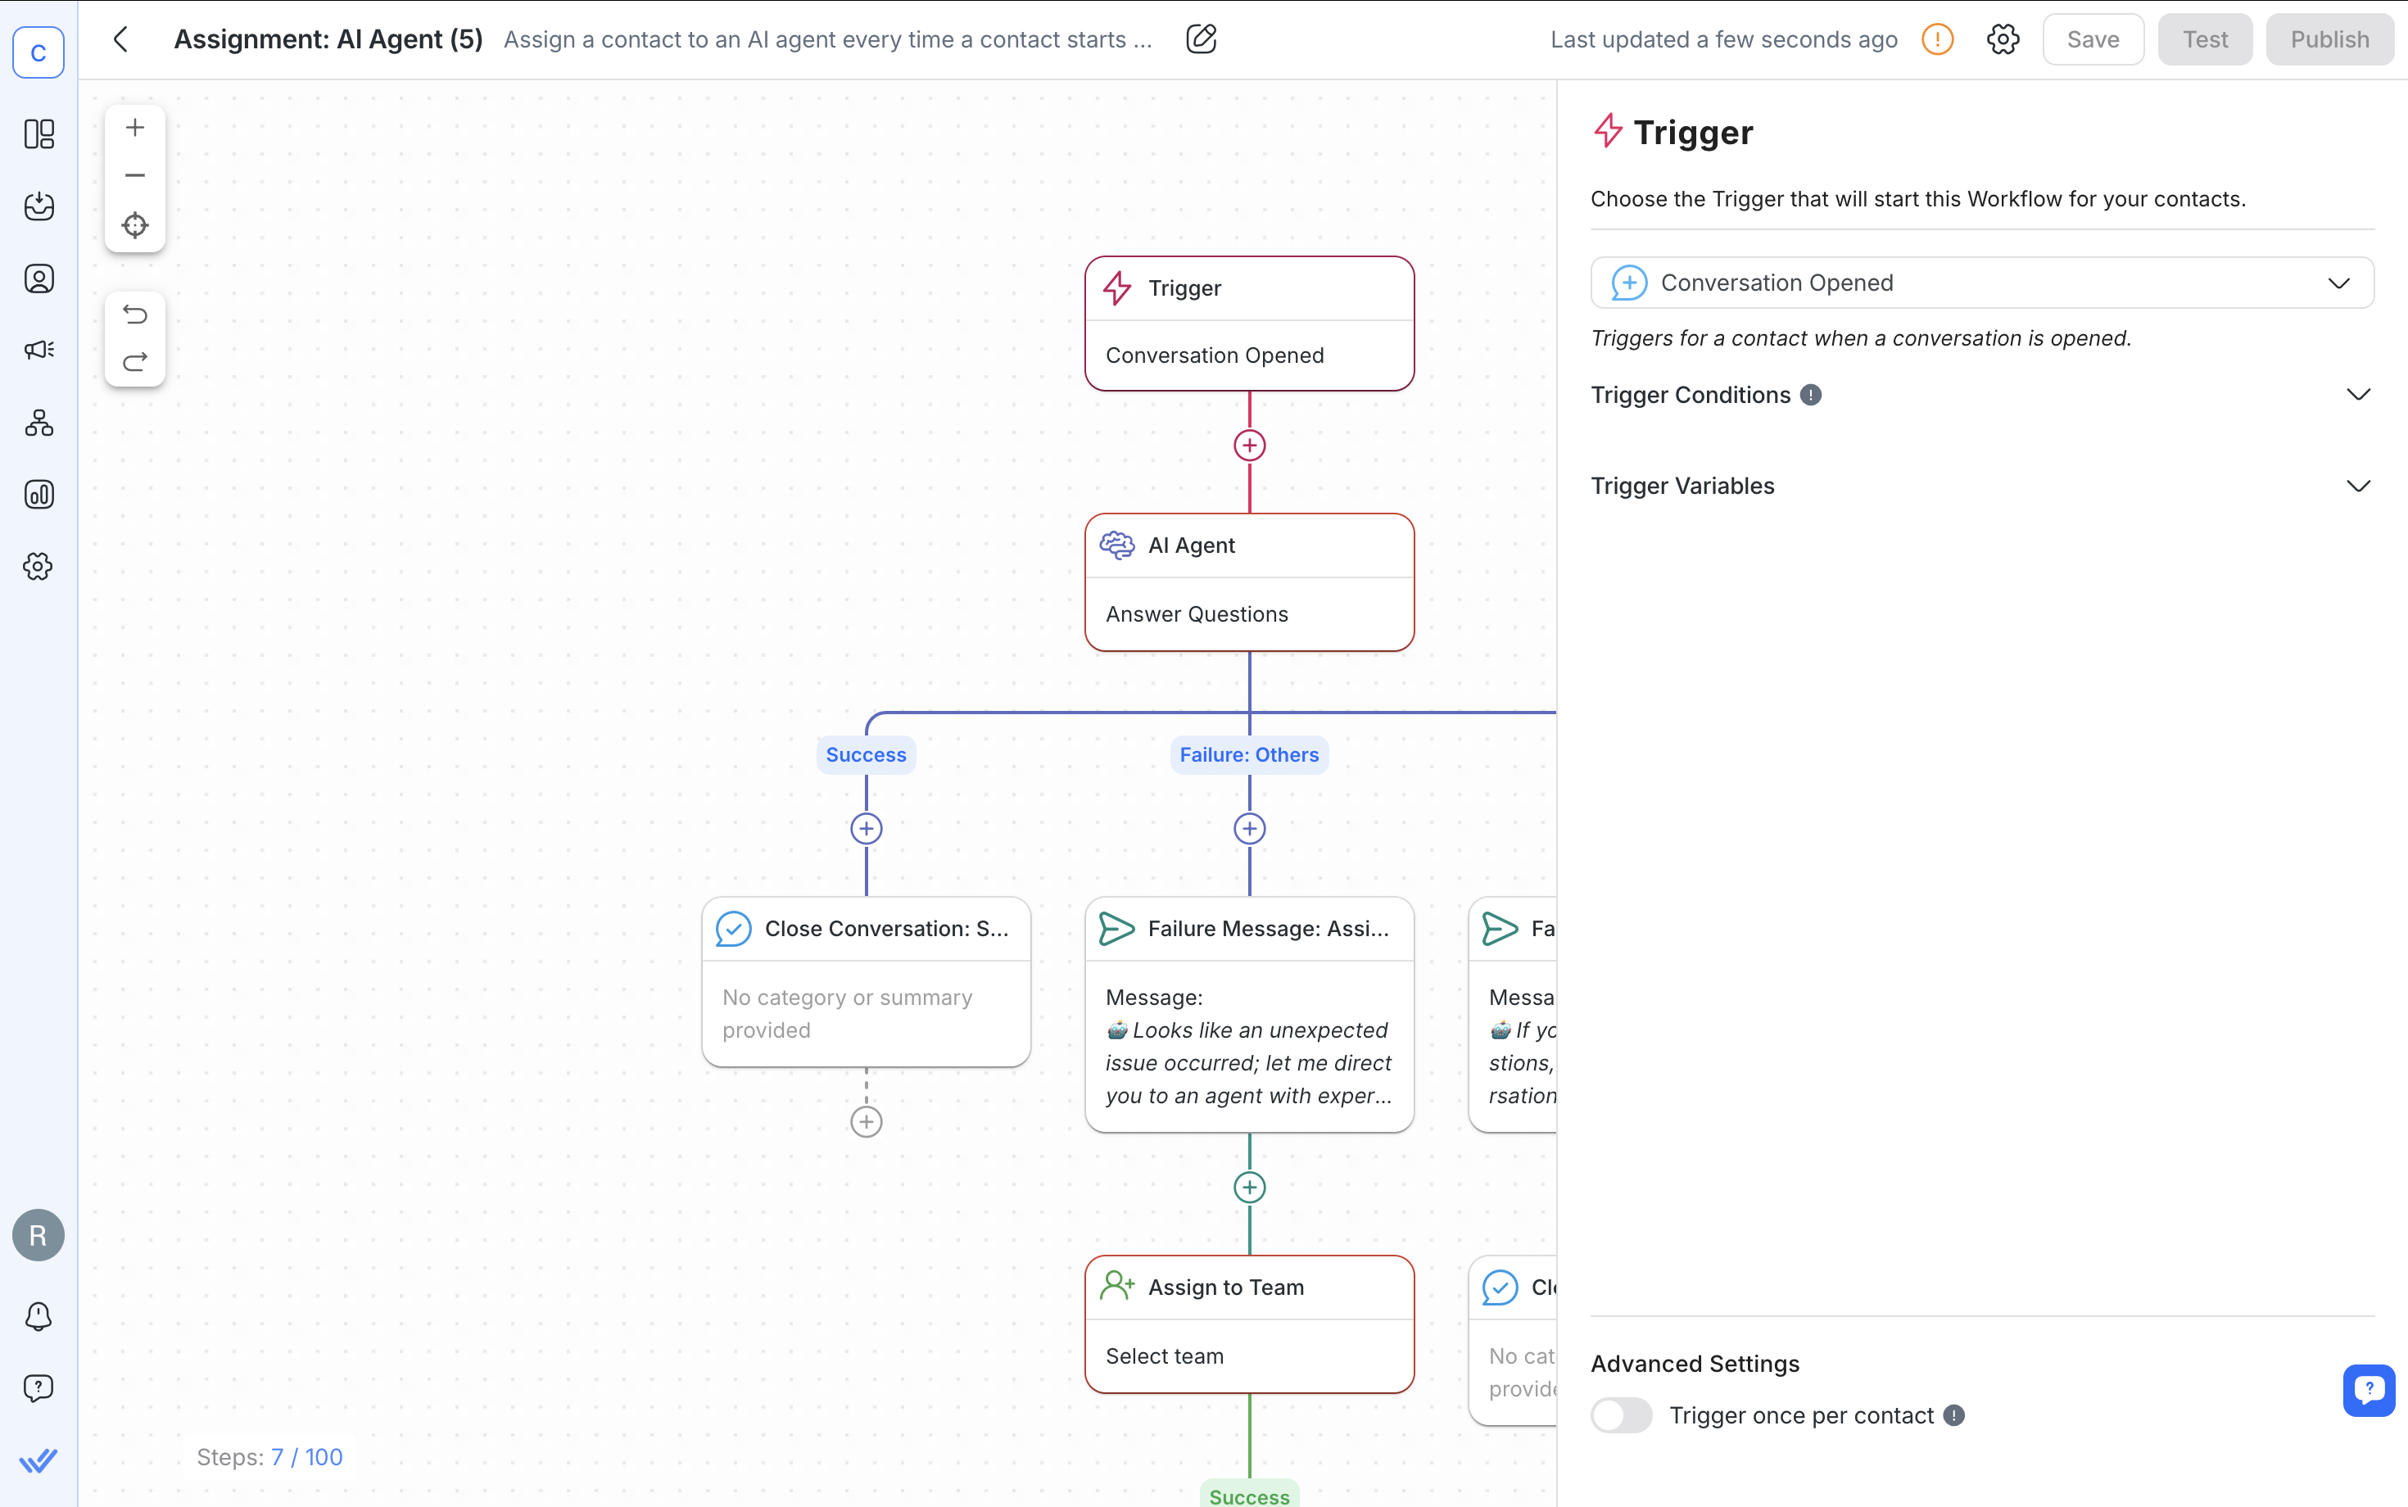2408x1507 pixels.
Task: Undo the last change on the canvas
Action: click(x=135, y=314)
